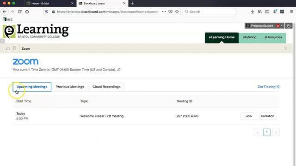Click the folder icon left of Zoom title
Image resolution: width=296 pixels, height=166 pixels.
pyautogui.click(x=8, y=49)
